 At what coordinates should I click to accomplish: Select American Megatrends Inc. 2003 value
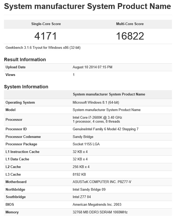(97, 204)
